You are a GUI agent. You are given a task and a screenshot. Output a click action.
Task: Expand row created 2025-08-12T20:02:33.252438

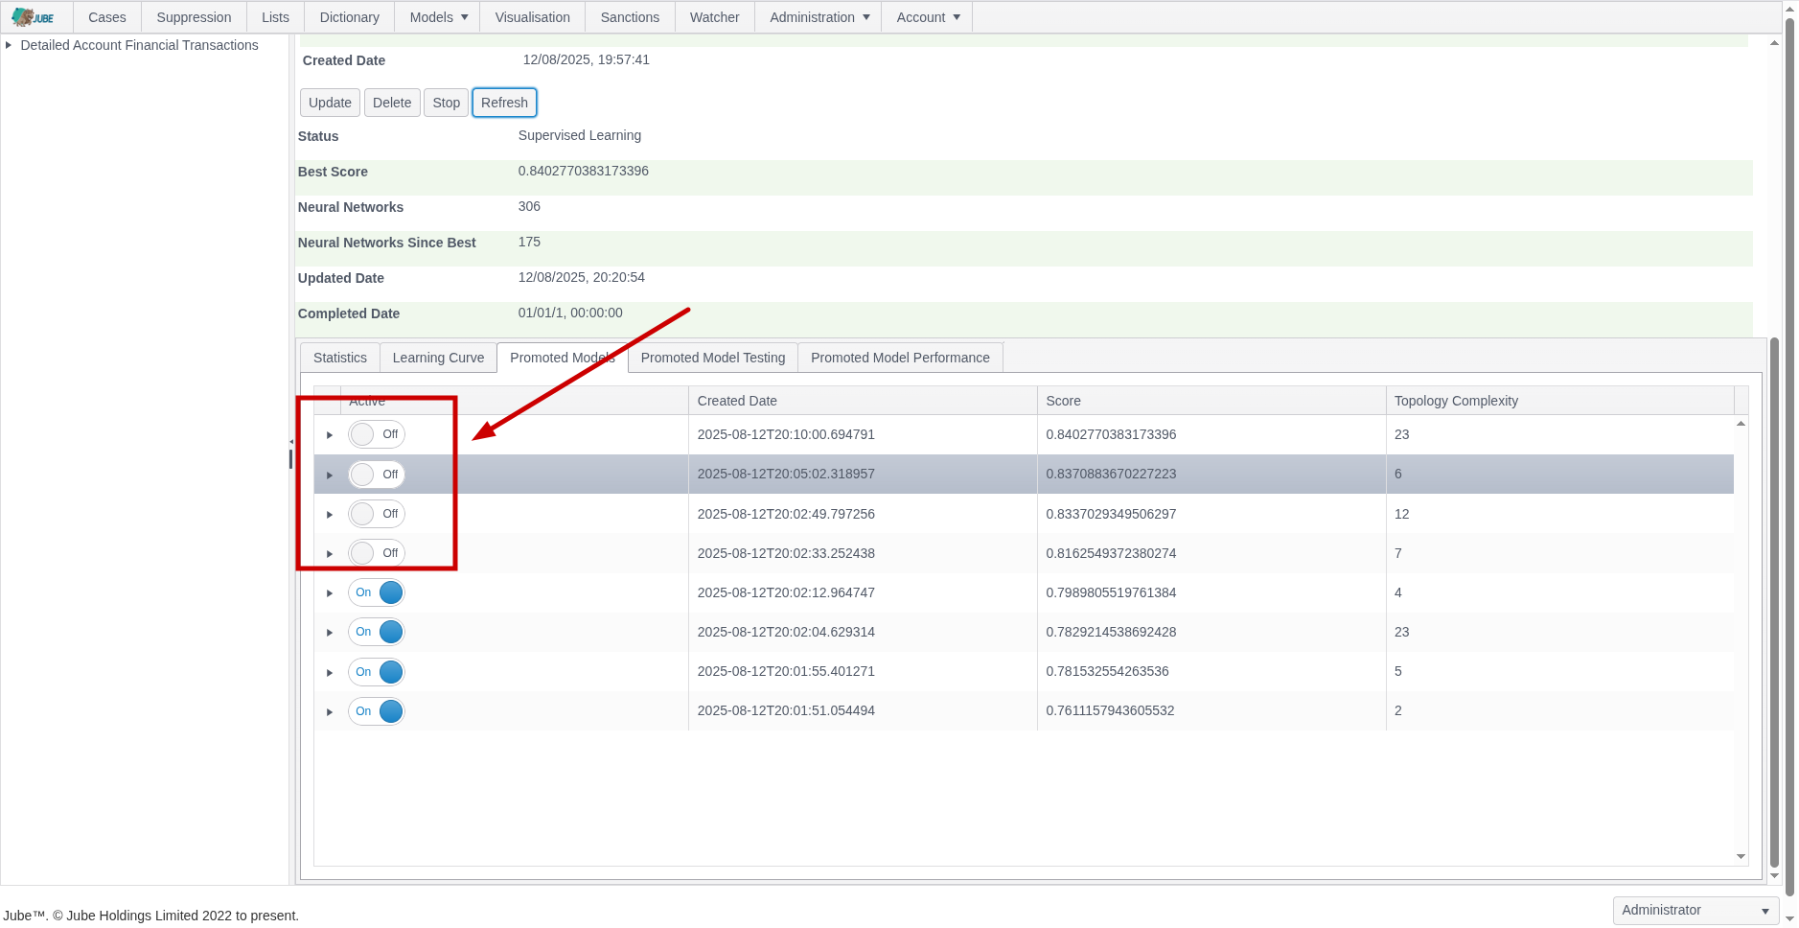tap(329, 554)
